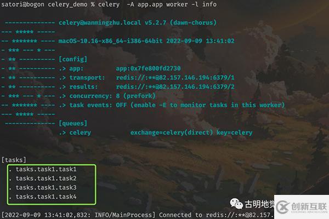
Task: Click the WeChat logo icon in watermark
Action: 236,204
